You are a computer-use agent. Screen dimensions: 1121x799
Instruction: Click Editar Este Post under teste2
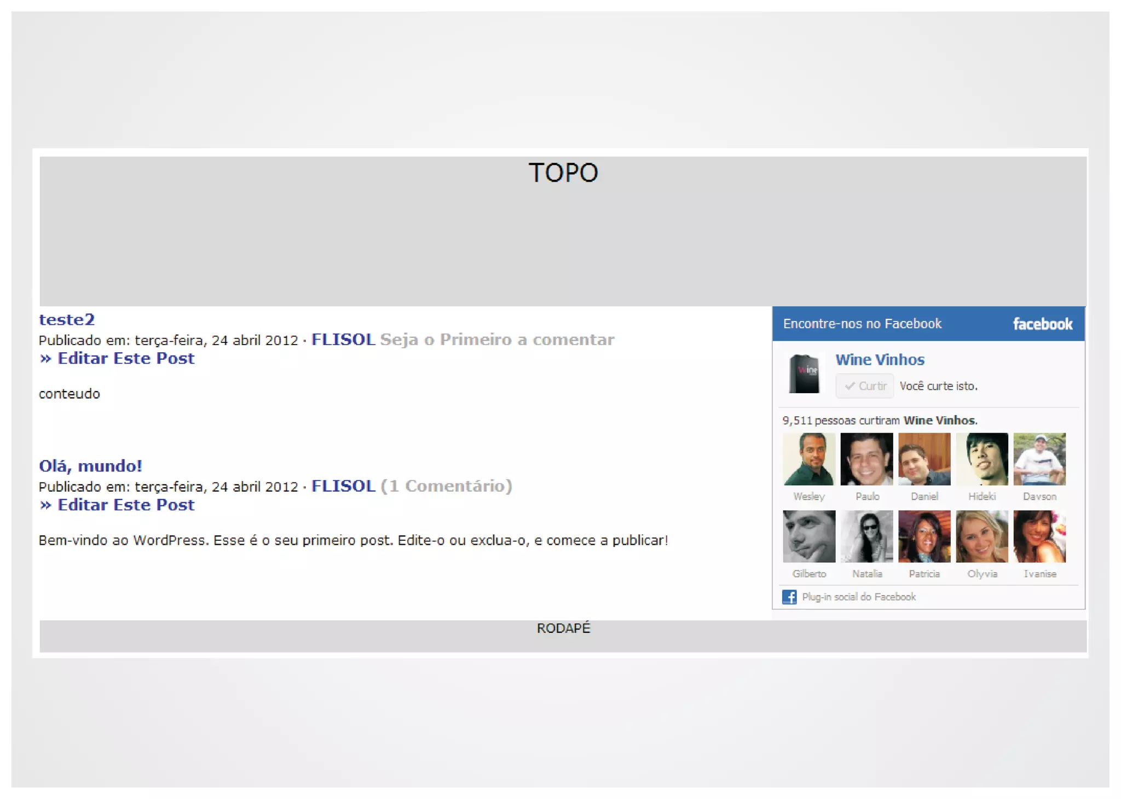click(x=117, y=359)
